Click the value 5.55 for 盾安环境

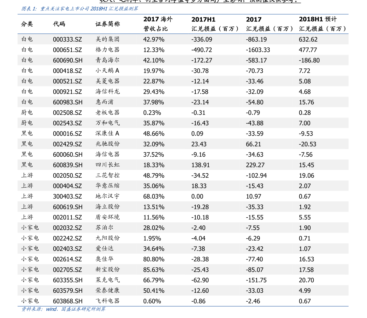pyautogui.click(x=305, y=217)
